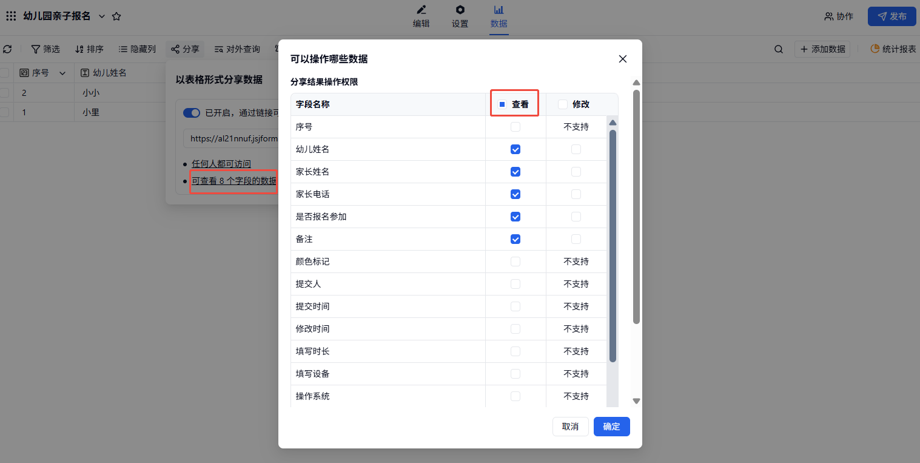Click the 排序 sort icon
Screen dimensions: 920x463
(x=79, y=49)
